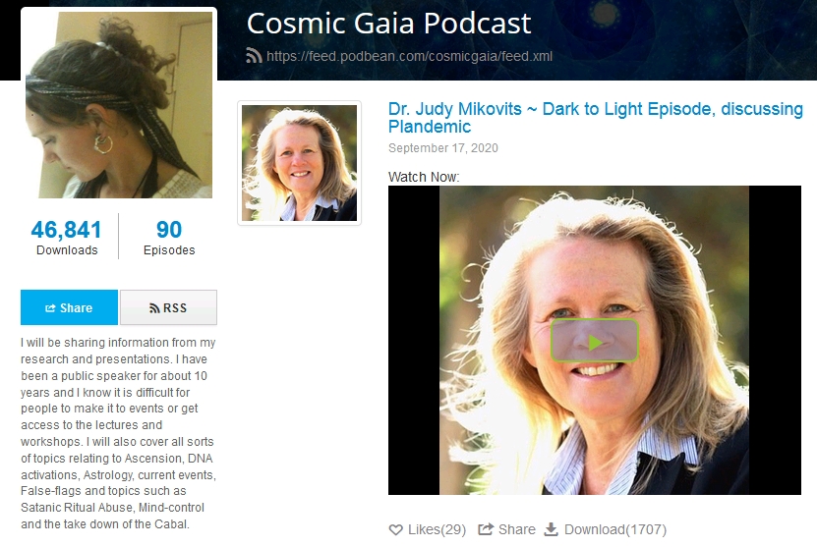The width and height of the screenshot is (817, 547).
Task: Click the blue Share button in the sidebar
Action: pyautogui.click(x=69, y=307)
